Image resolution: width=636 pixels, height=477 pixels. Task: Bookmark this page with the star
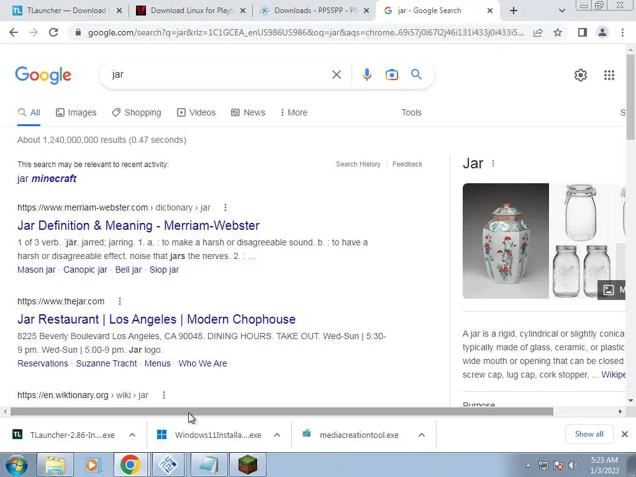(x=558, y=32)
